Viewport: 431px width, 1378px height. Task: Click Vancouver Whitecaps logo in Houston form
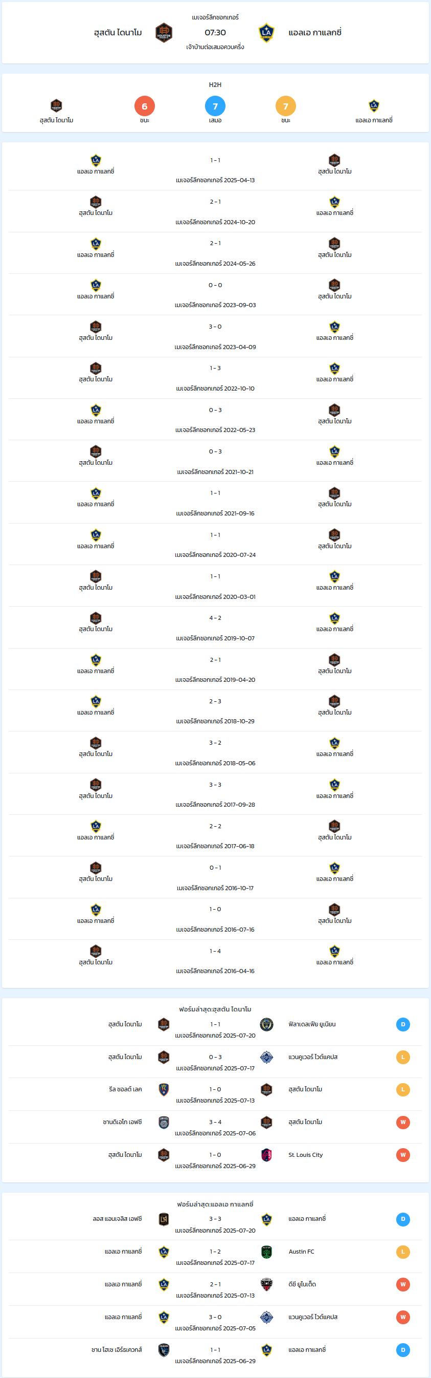(x=266, y=1057)
